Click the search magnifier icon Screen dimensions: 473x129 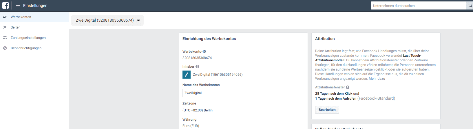[470, 5]
